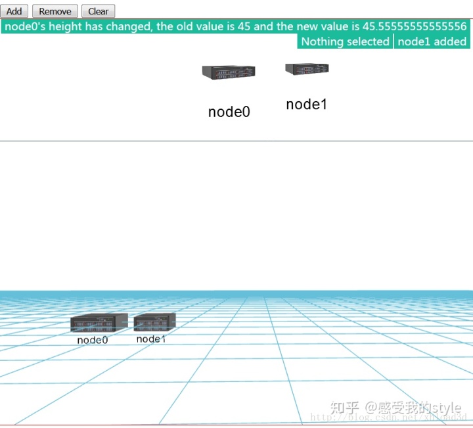
Task: Select the node0 3D box on the grid
Action: pos(99,323)
